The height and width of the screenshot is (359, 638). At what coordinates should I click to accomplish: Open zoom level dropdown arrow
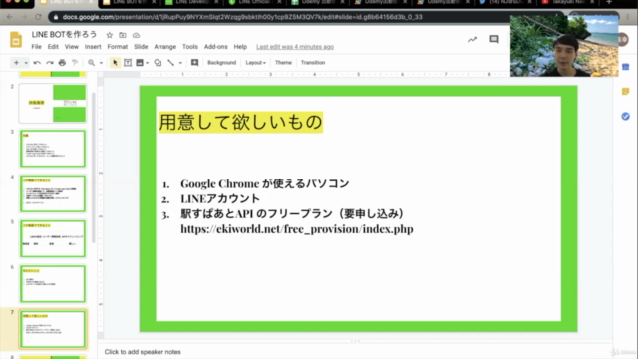pos(101,63)
